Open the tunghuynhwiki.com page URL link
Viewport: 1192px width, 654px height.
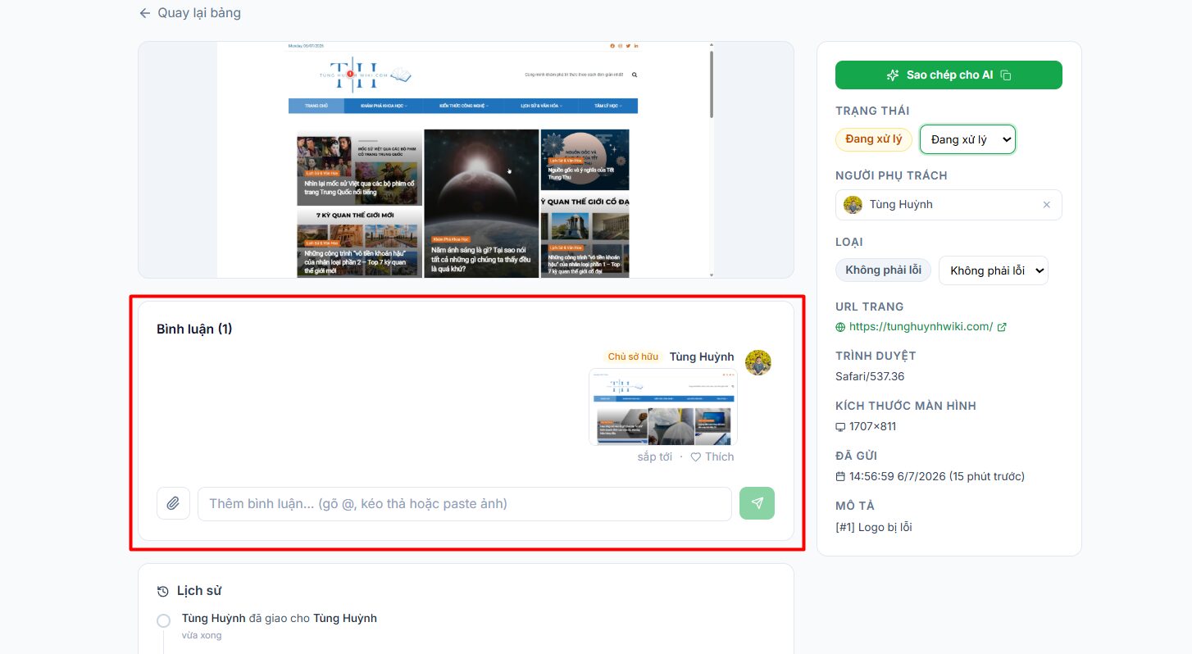(921, 326)
